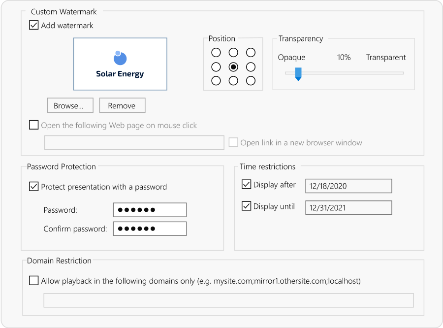Select the top-right watermark position
The image size is (443, 328).
[251, 52]
